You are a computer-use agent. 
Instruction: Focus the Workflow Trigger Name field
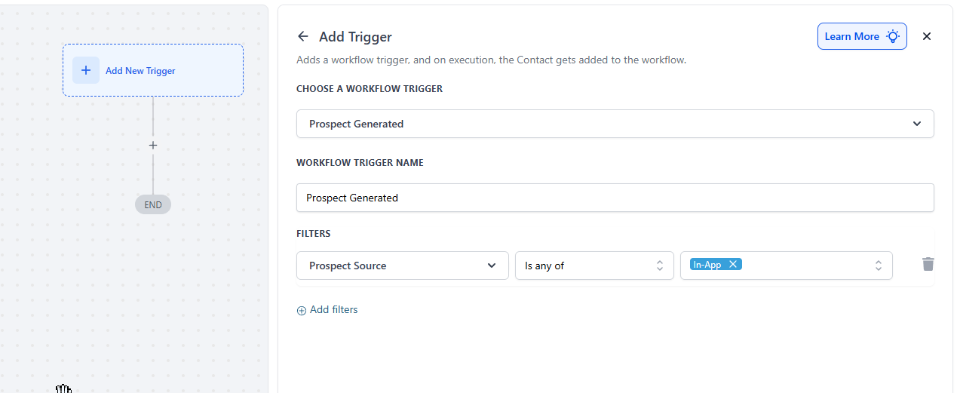[615, 198]
